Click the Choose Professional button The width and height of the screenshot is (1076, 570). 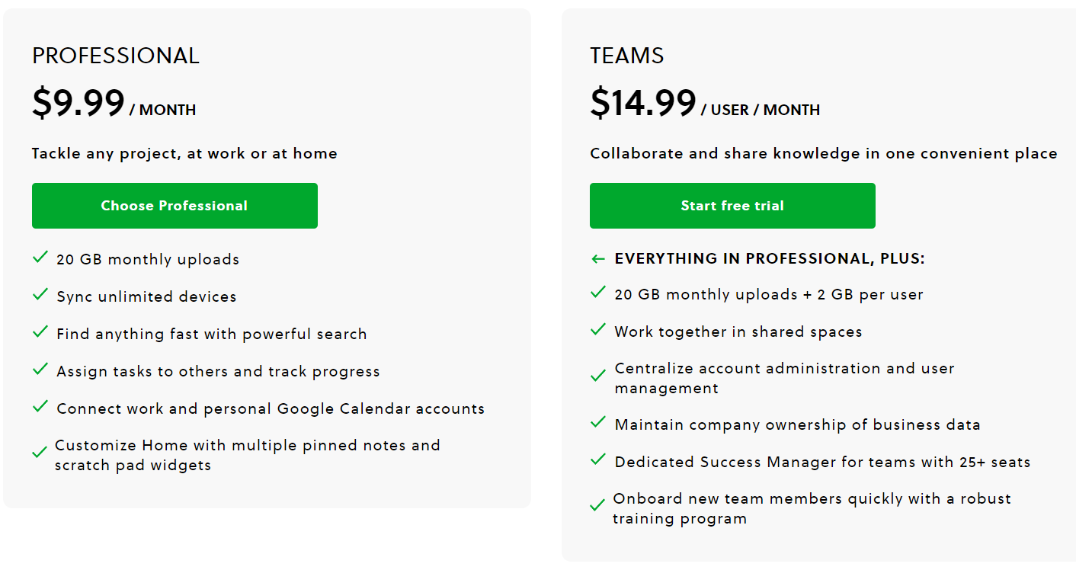175,206
